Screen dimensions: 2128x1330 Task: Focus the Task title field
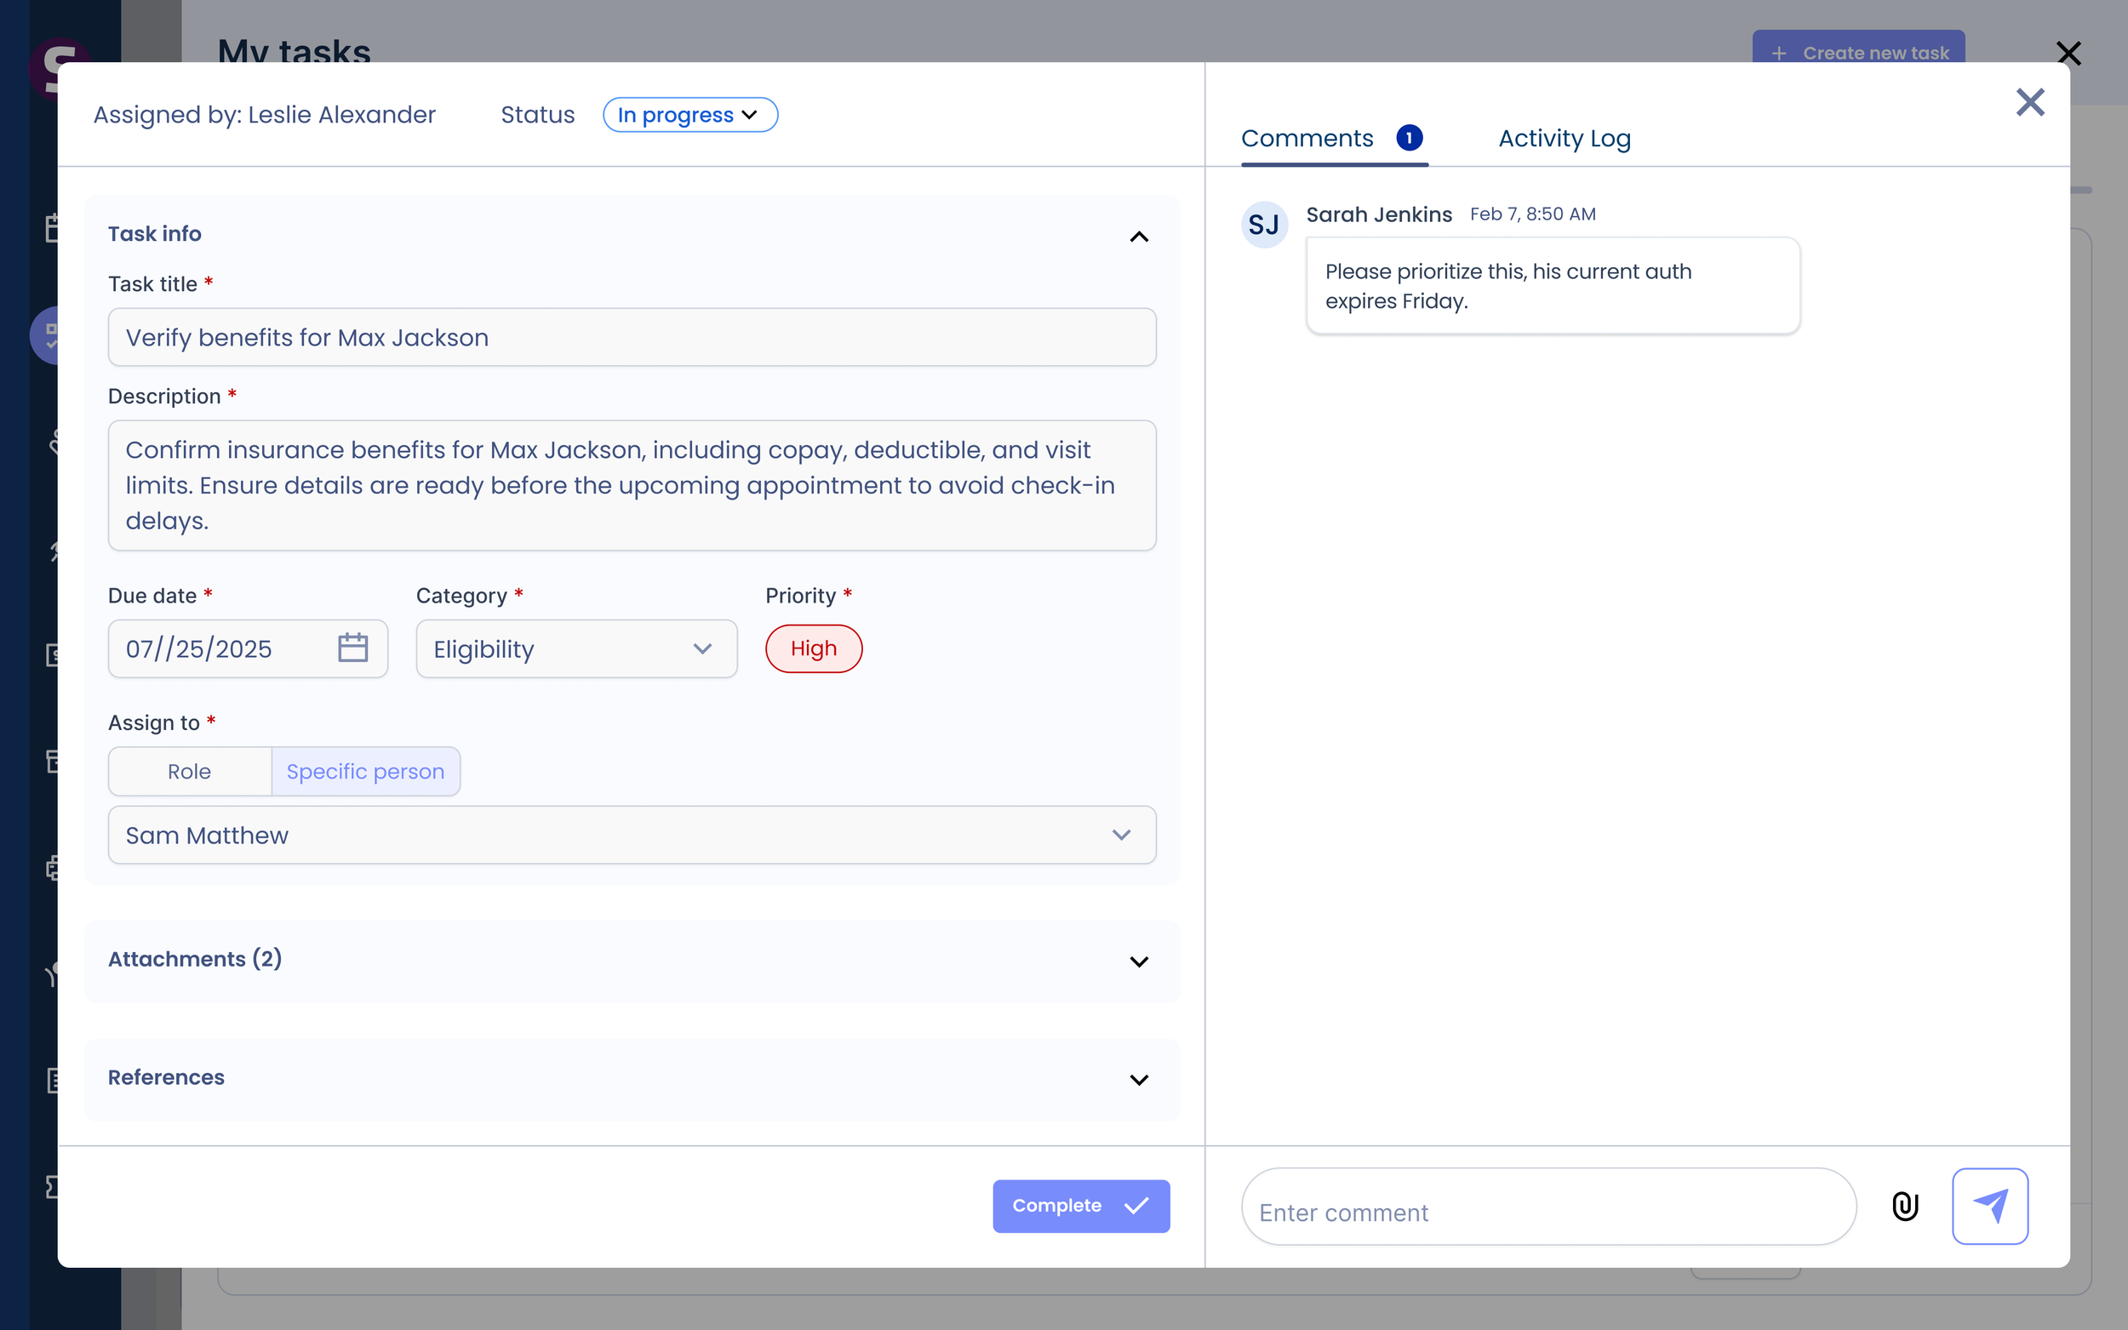click(x=632, y=337)
